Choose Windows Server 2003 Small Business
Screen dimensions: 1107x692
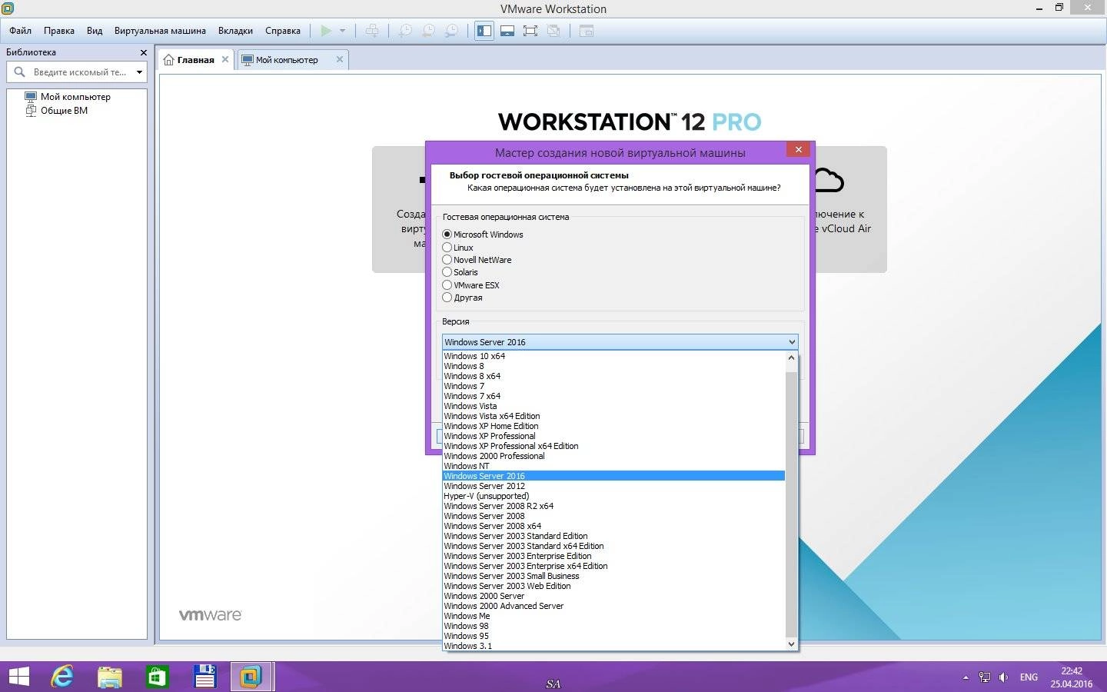point(613,576)
